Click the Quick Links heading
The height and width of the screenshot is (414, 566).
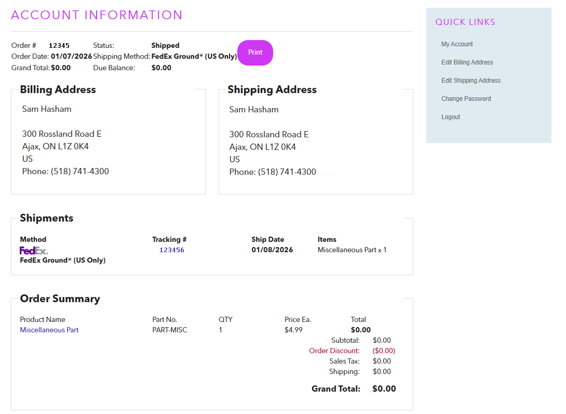[x=465, y=22]
